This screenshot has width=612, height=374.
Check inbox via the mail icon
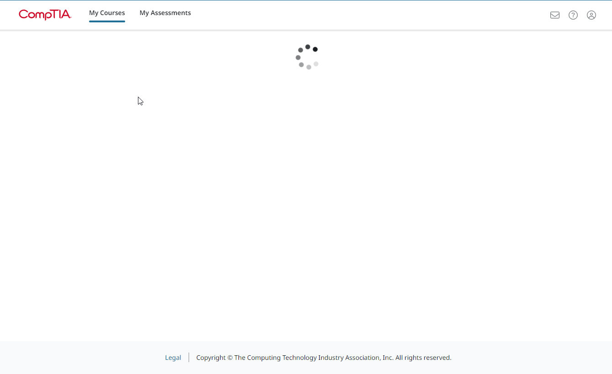555,15
